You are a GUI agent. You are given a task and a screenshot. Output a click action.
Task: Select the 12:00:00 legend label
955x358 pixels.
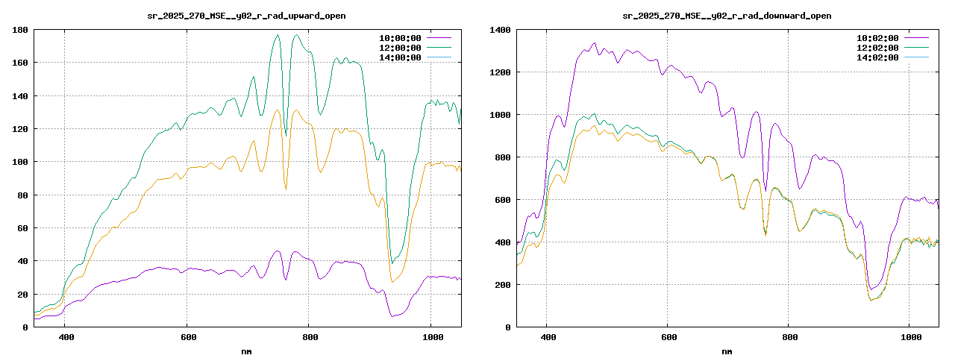(x=400, y=48)
